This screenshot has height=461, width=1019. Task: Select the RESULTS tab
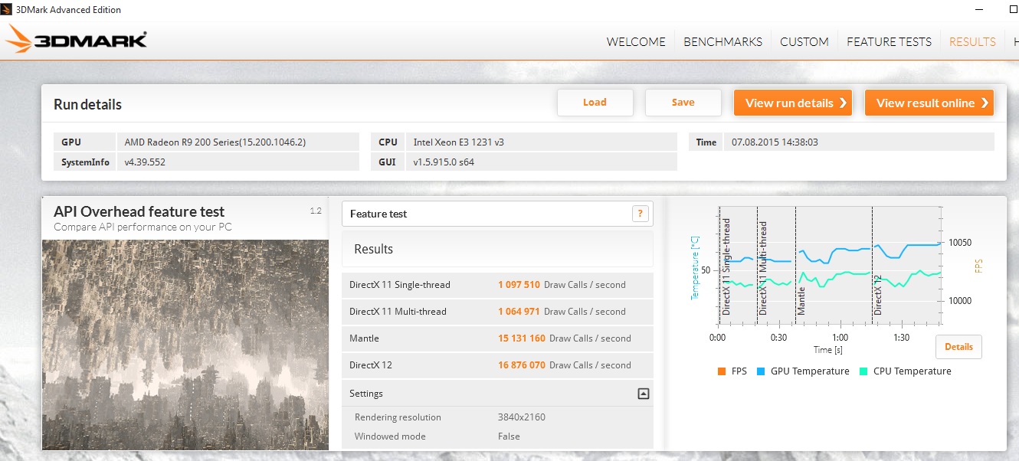pos(972,42)
